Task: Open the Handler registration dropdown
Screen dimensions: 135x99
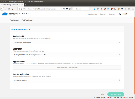Action: [67, 80]
